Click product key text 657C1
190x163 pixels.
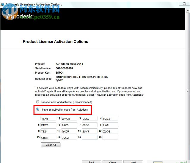[60, 73]
